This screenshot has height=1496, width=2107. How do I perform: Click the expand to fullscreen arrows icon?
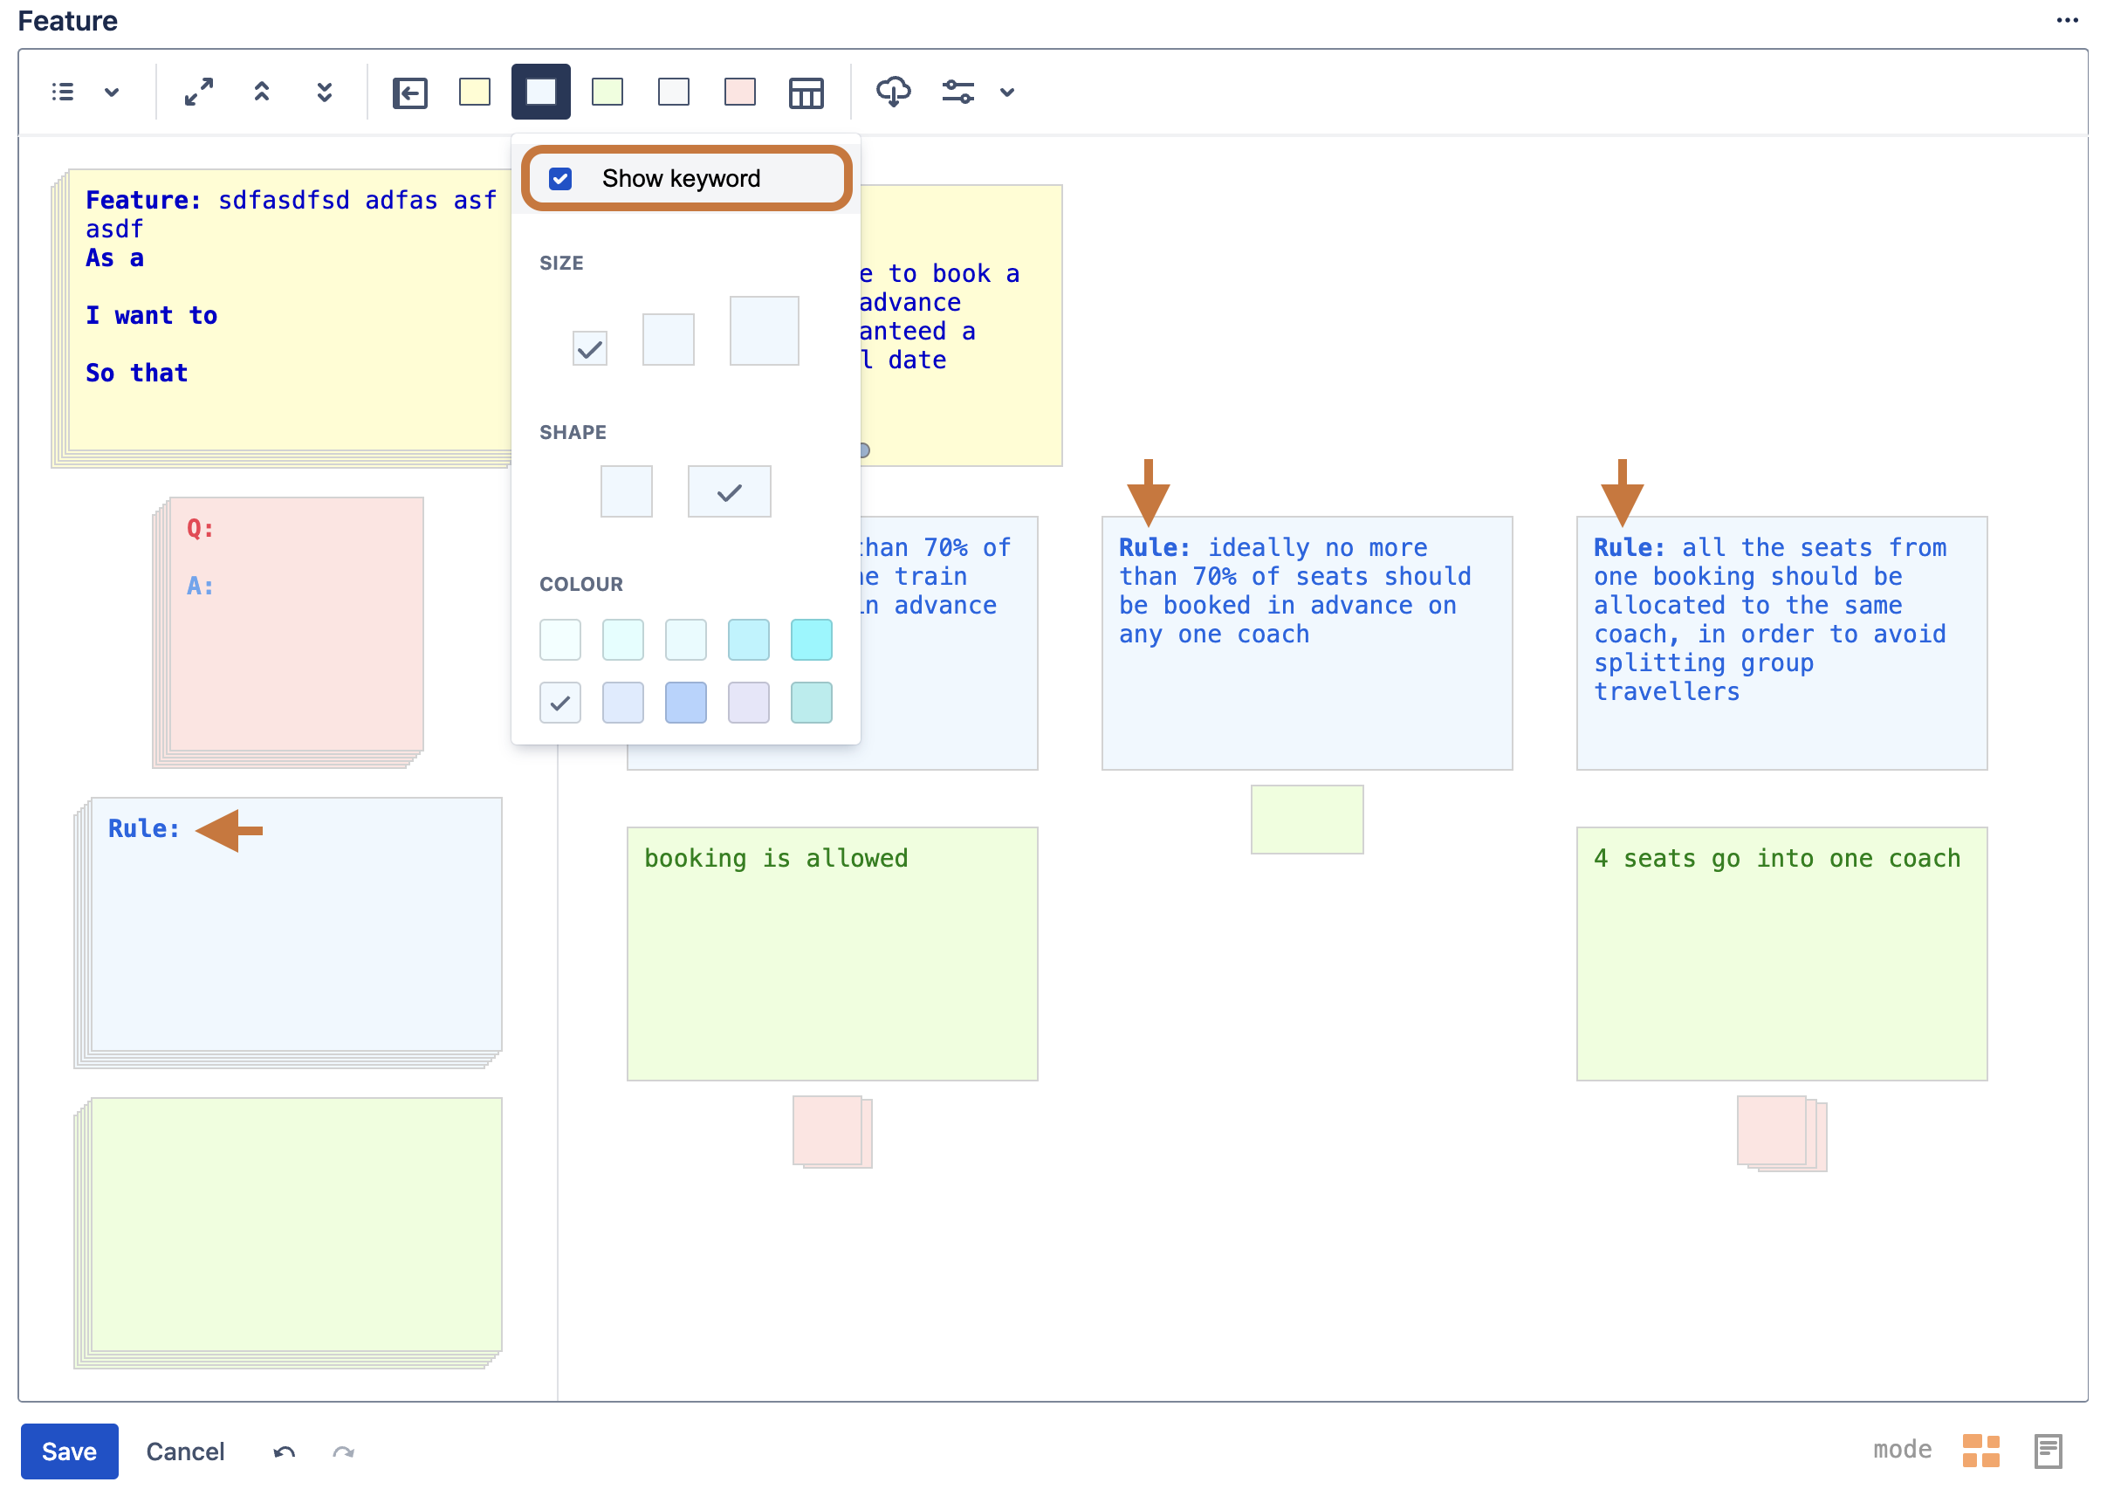tap(199, 93)
